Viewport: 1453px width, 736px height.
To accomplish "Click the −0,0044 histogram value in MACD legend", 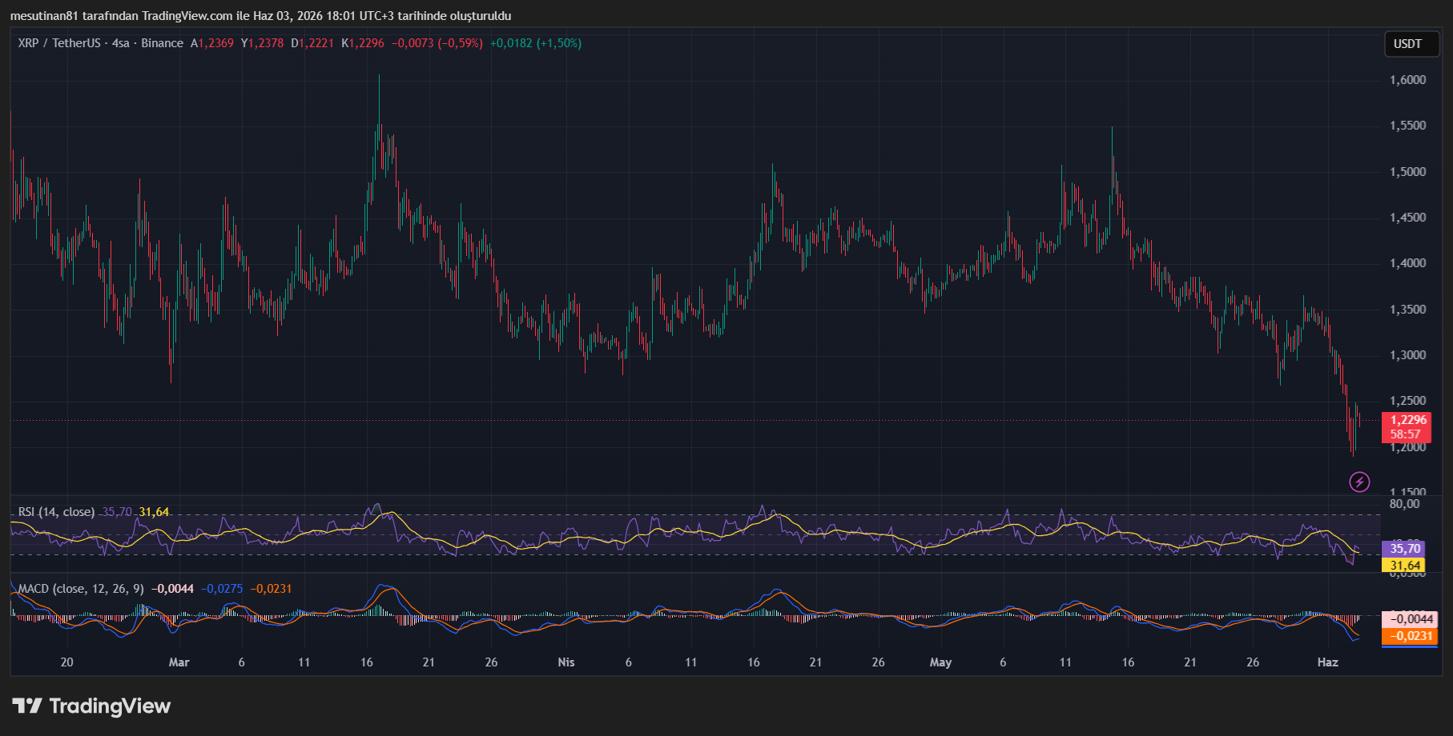I will click(x=173, y=589).
